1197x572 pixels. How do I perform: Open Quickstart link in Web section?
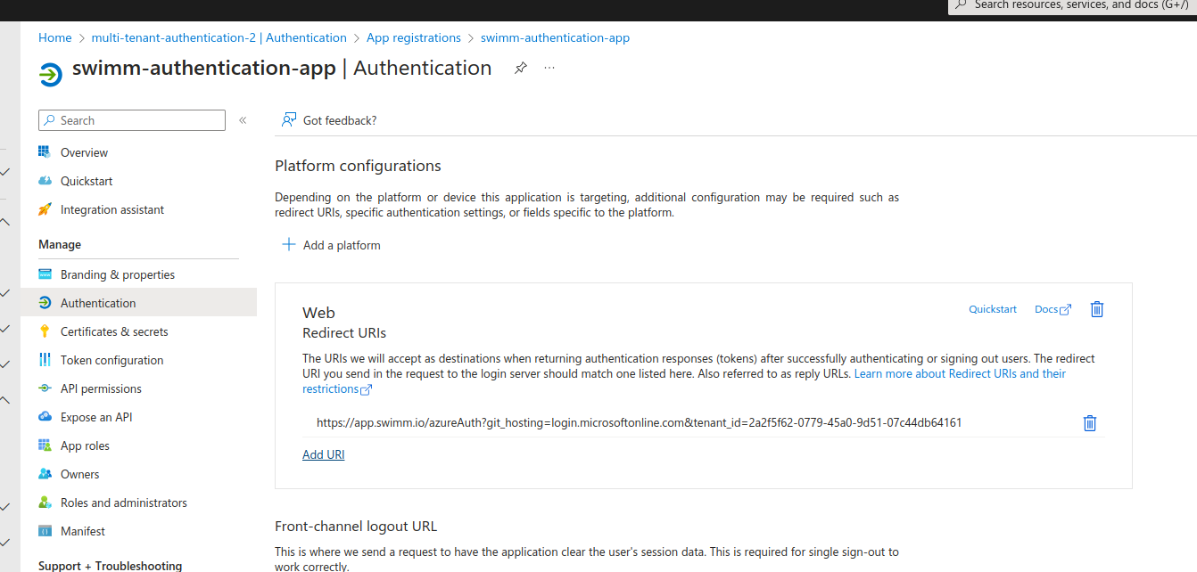(993, 309)
